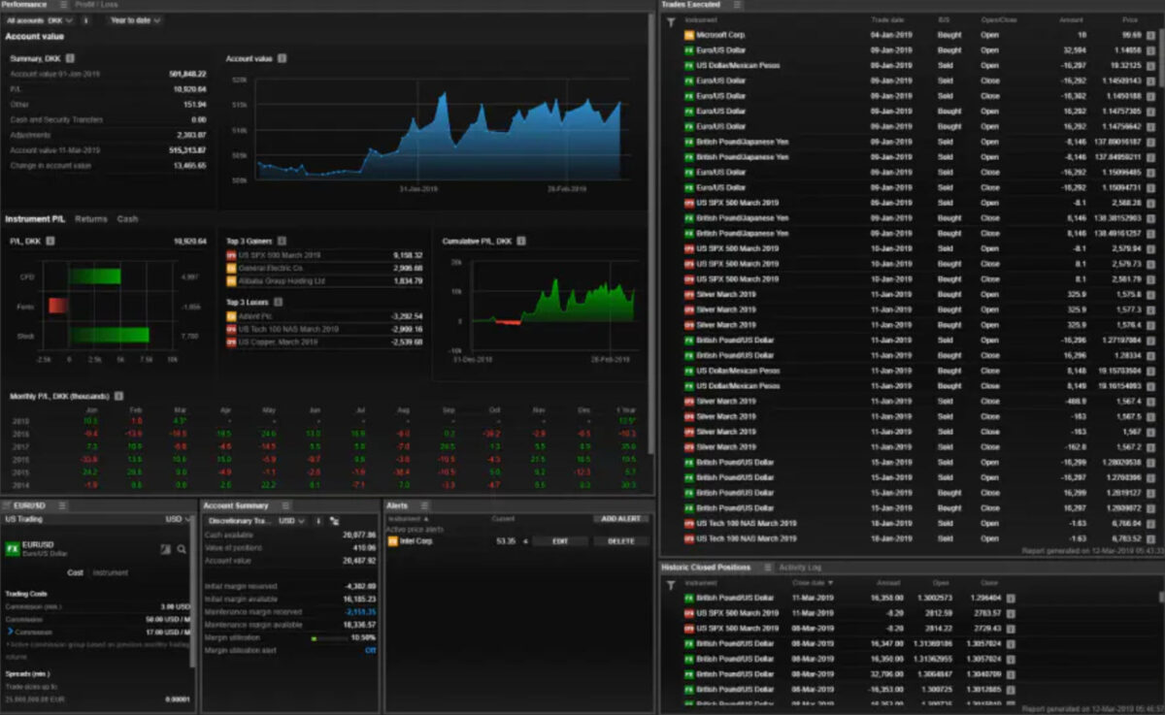The width and height of the screenshot is (1165, 715).
Task: Click the info icon beside Monthly P/L, DKK
Action: coord(118,396)
